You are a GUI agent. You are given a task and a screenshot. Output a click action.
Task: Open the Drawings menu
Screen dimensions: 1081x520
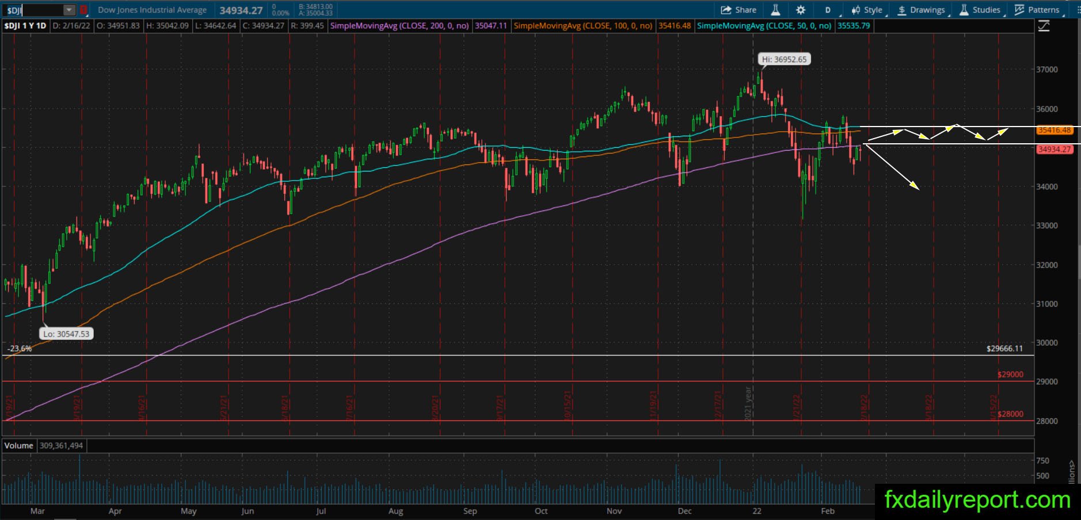[921, 10]
